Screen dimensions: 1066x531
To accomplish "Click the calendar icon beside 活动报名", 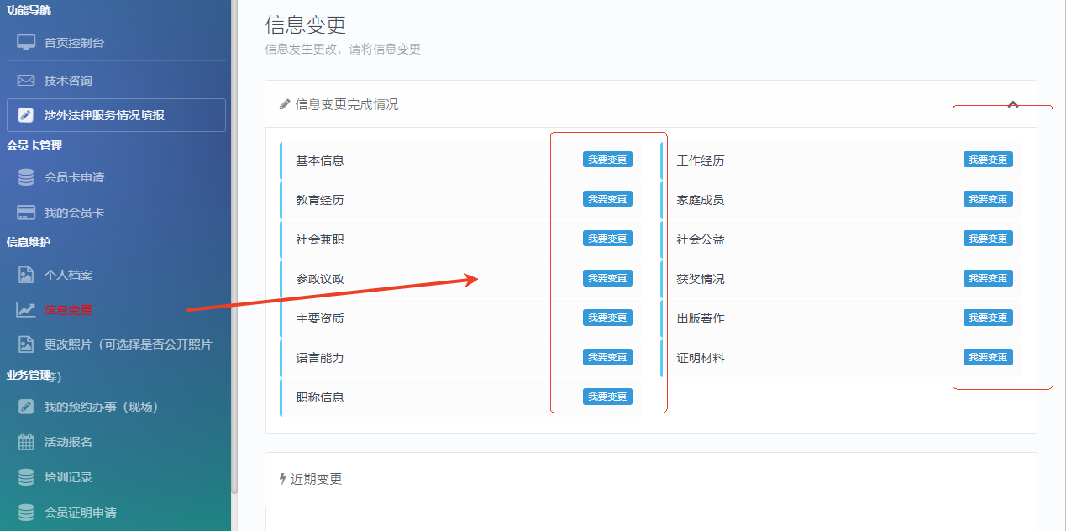I will click(26, 442).
